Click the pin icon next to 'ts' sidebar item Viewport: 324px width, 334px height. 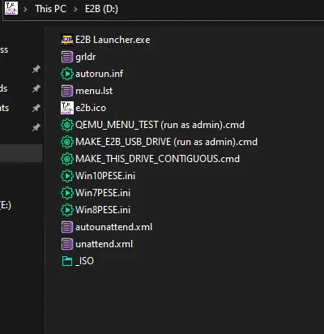pos(36,108)
